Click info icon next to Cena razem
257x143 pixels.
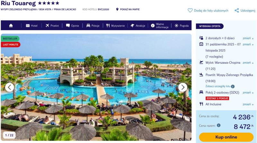[x=219, y=125]
